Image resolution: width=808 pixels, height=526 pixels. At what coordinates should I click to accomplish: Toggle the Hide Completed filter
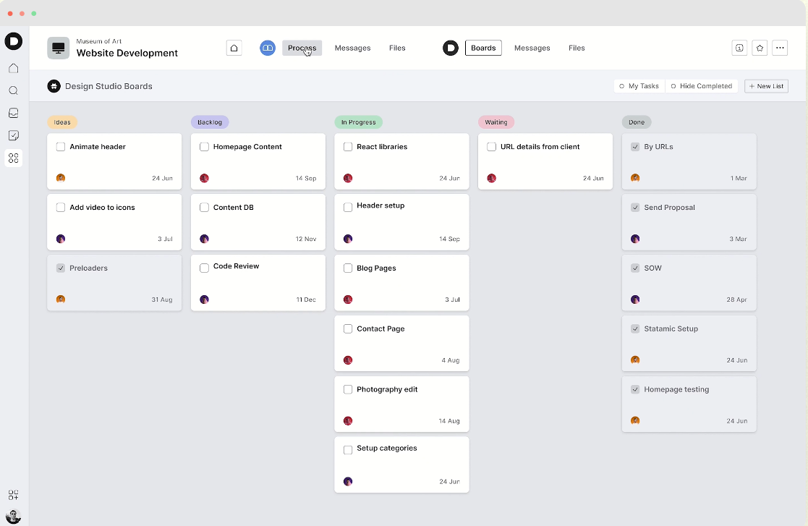(702, 86)
